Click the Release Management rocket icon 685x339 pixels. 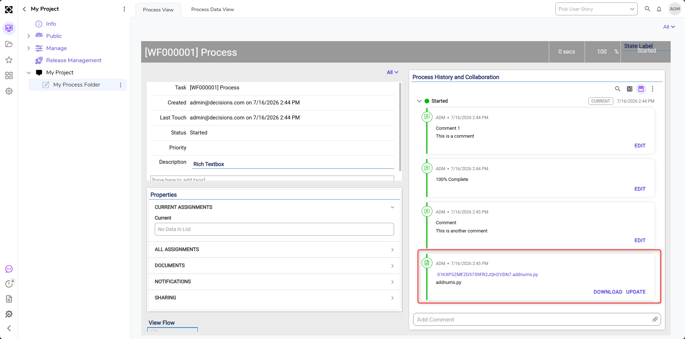[x=39, y=60]
